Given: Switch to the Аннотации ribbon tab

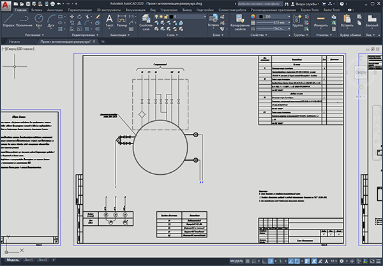Looking at the screenshot, I should pyautogui.click(x=55, y=10).
